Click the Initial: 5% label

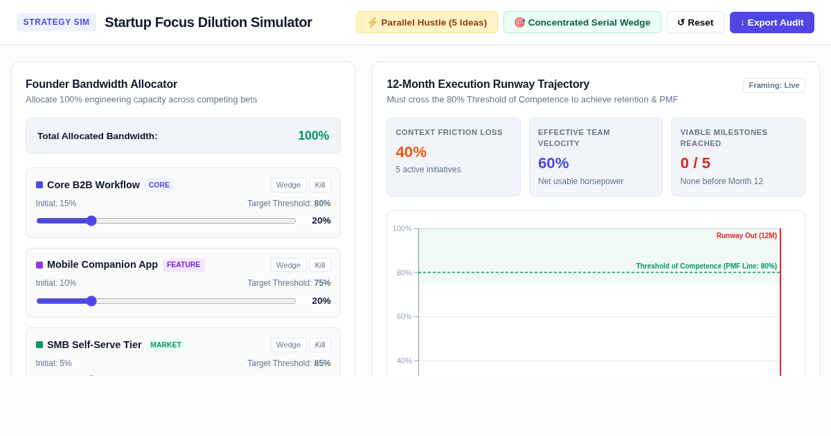54,363
